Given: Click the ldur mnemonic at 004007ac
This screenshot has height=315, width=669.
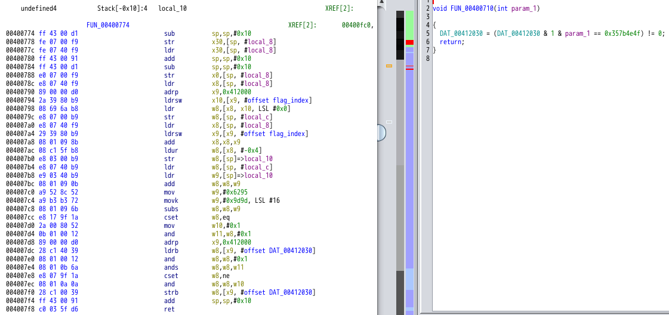Looking at the screenshot, I should (x=171, y=150).
